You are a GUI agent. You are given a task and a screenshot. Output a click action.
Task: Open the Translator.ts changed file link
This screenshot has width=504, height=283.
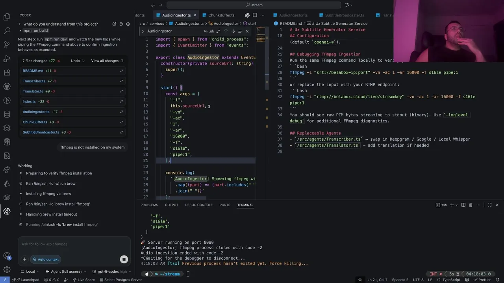pyautogui.click(x=33, y=91)
